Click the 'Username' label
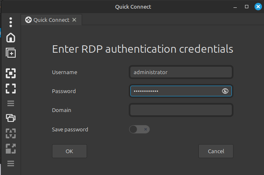Image resolution: width=264 pixels, height=175 pixels. 65,72
